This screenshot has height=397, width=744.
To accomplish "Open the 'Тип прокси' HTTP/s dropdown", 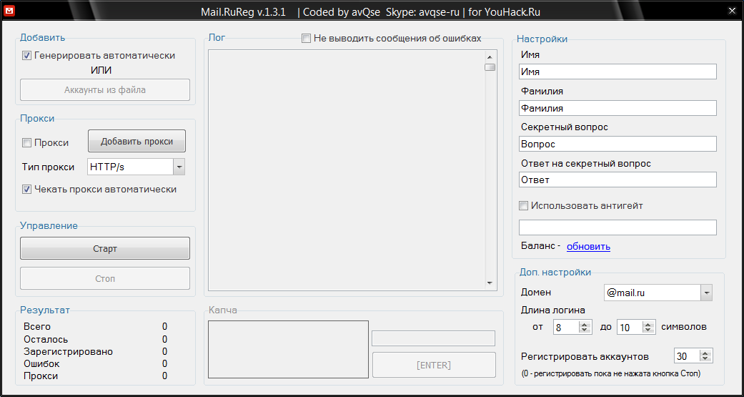I will [x=179, y=167].
